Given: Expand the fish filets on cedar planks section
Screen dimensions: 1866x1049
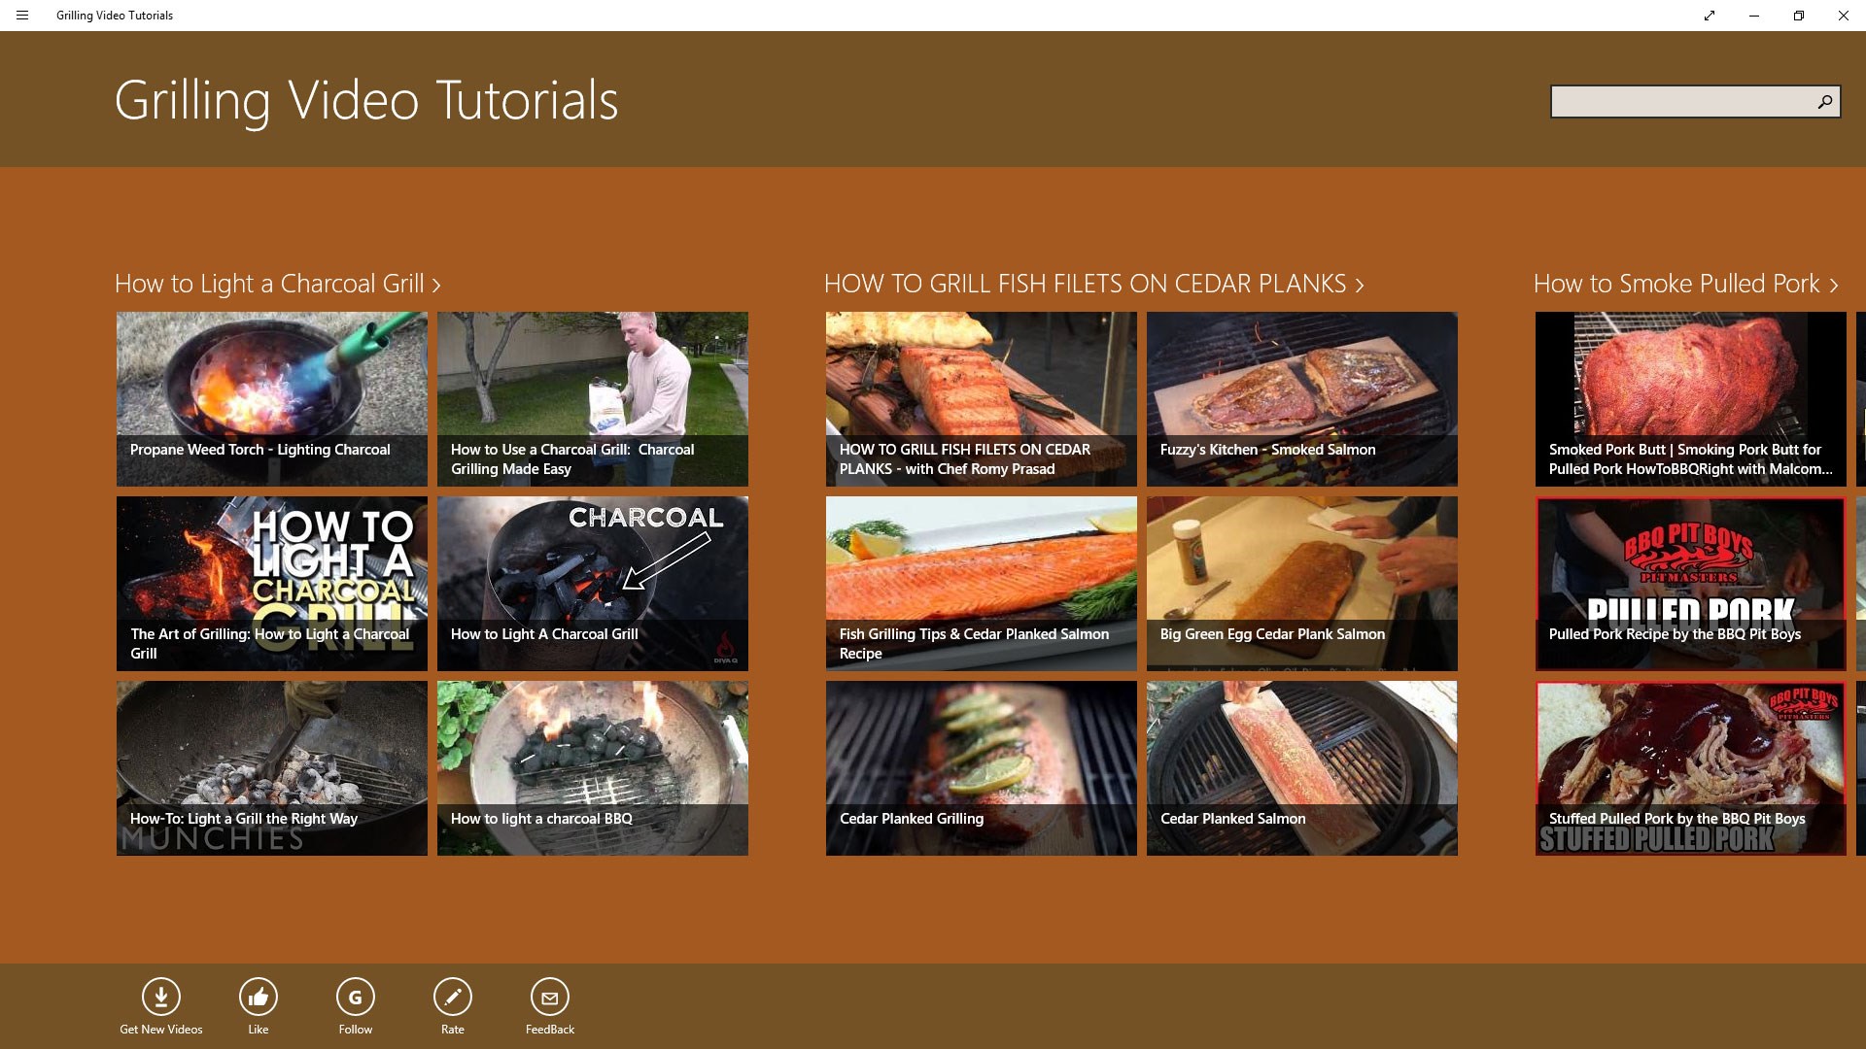Looking at the screenshot, I should (x=1093, y=284).
